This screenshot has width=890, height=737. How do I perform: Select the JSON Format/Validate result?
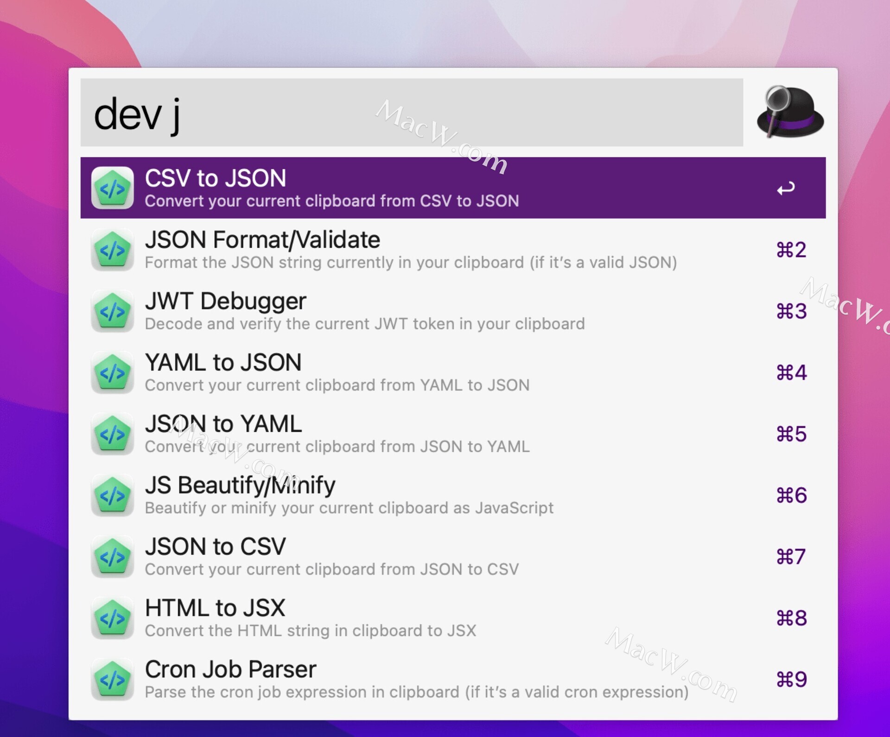pyautogui.click(x=262, y=240)
